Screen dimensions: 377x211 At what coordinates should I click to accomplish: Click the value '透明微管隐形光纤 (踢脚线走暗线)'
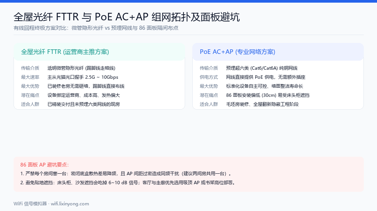point(81,68)
